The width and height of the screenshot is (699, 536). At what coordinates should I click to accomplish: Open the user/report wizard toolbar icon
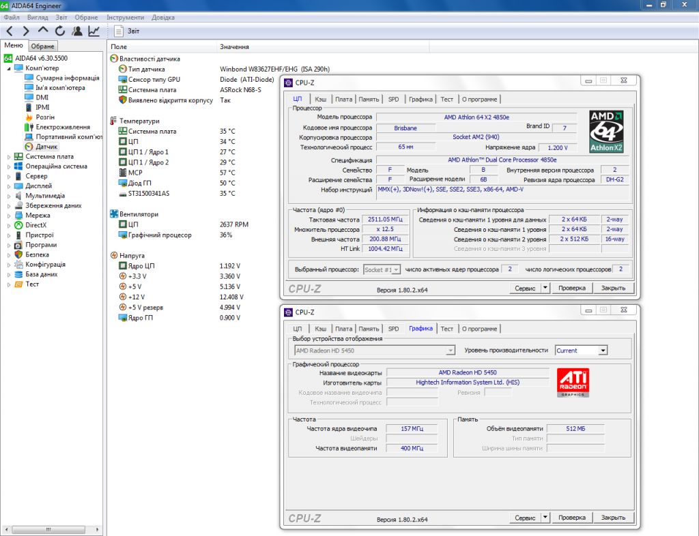point(77,31)
